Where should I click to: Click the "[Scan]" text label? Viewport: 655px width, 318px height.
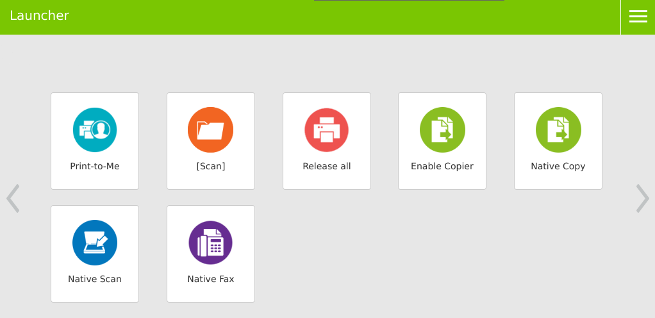(x=210, y=166)
